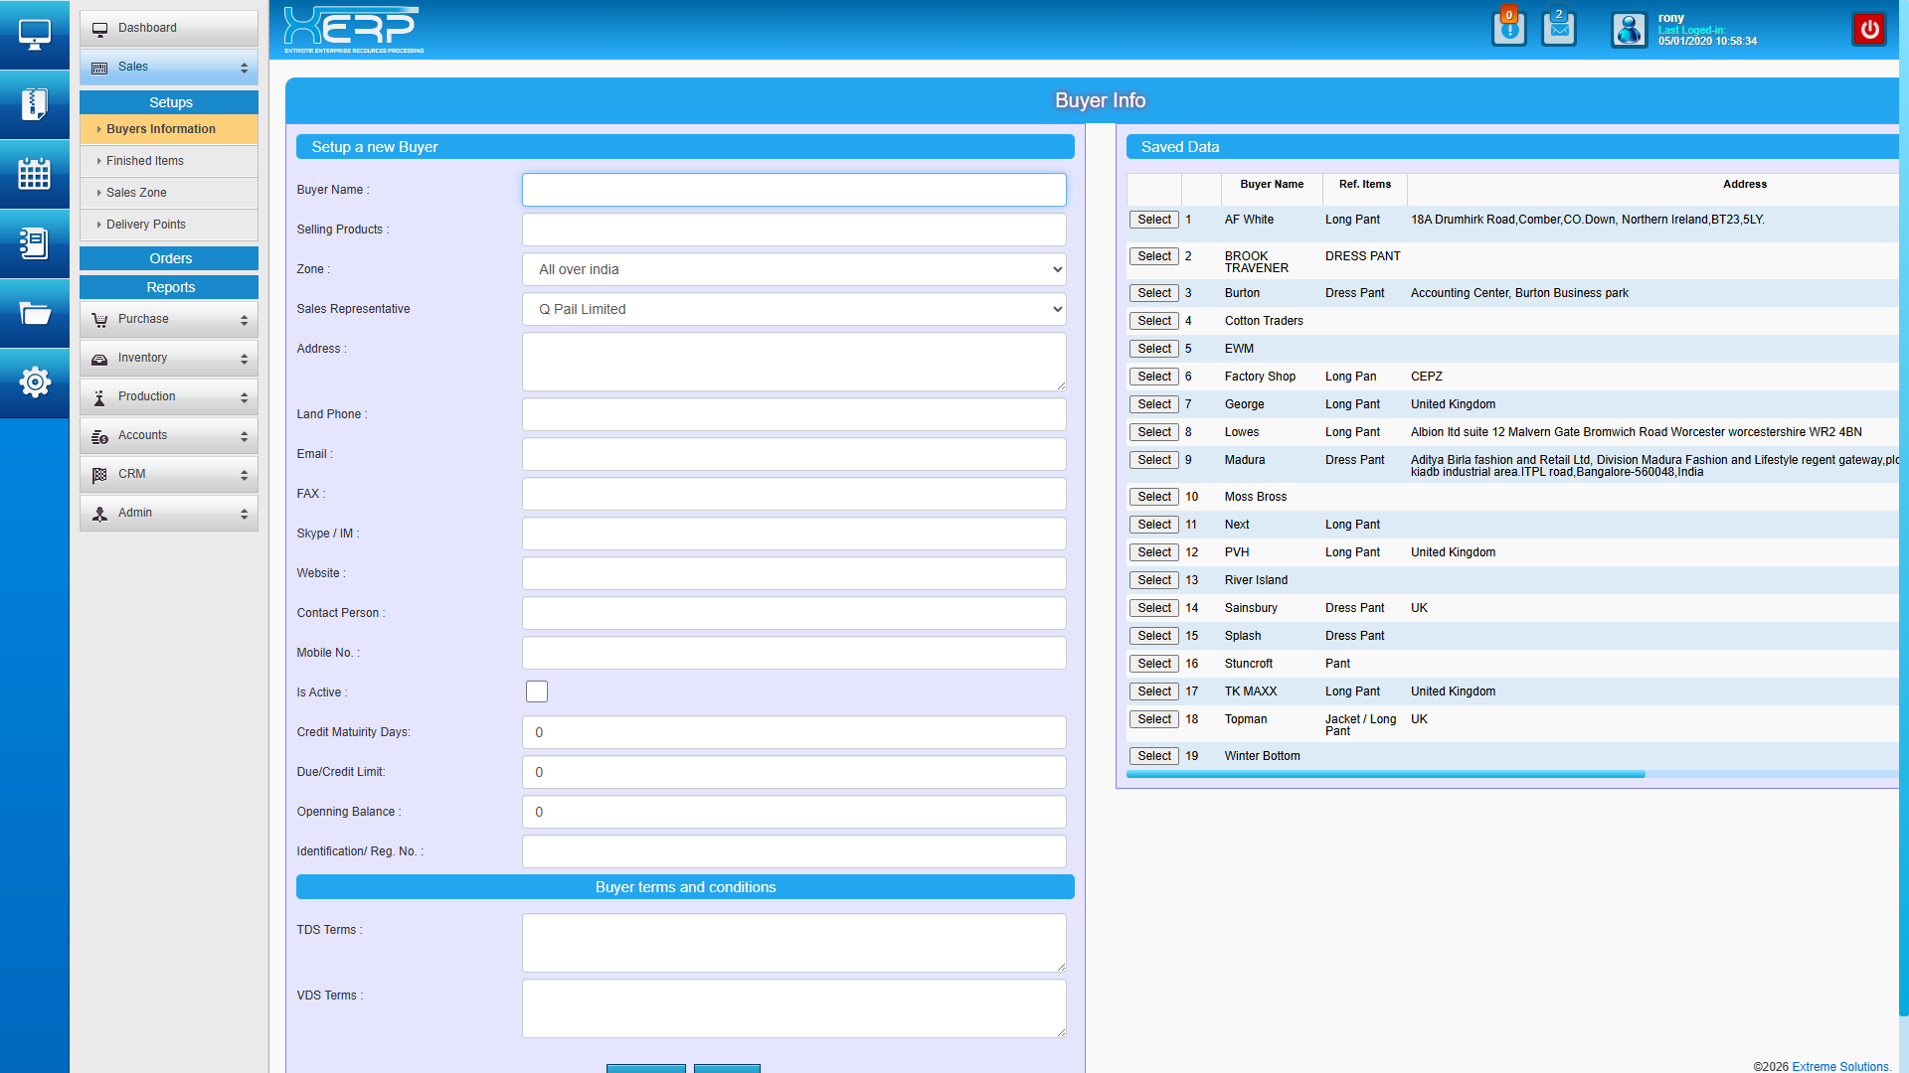This screenshot has height=1073, width=1909.
Task: Open the Sales Representative dropdown
Action: coord(793,309)
